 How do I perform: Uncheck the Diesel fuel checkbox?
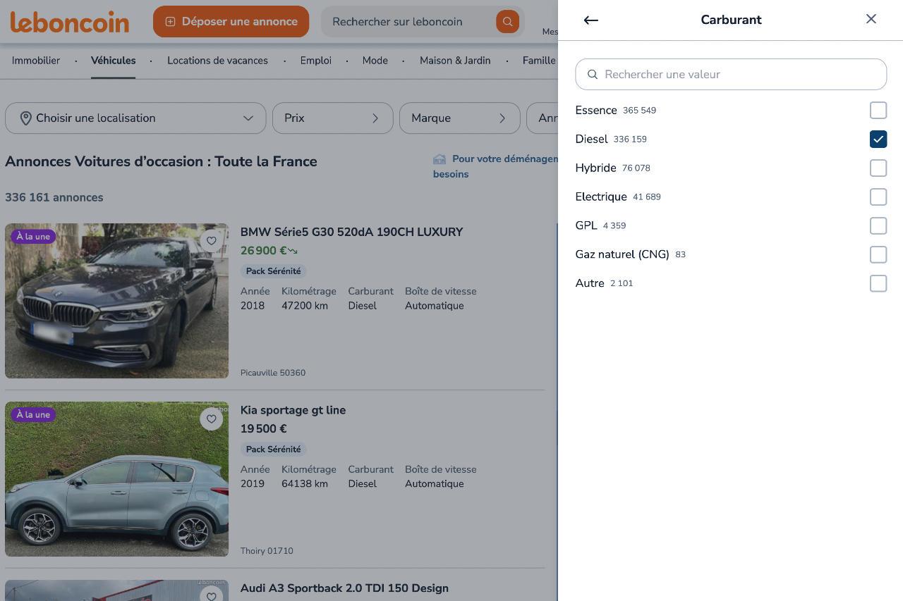(878, 140)
